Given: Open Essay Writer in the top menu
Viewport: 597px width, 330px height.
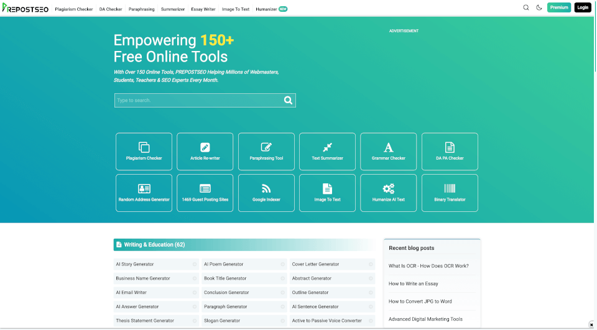Looking at the screenshot, I should tap(203, 9).
